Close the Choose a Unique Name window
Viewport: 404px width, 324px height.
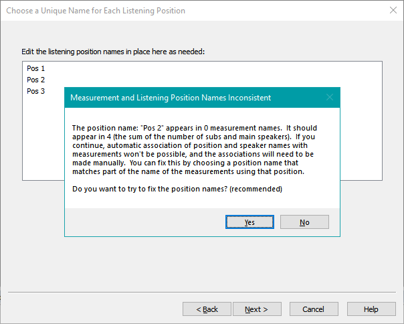pos(393,10)
